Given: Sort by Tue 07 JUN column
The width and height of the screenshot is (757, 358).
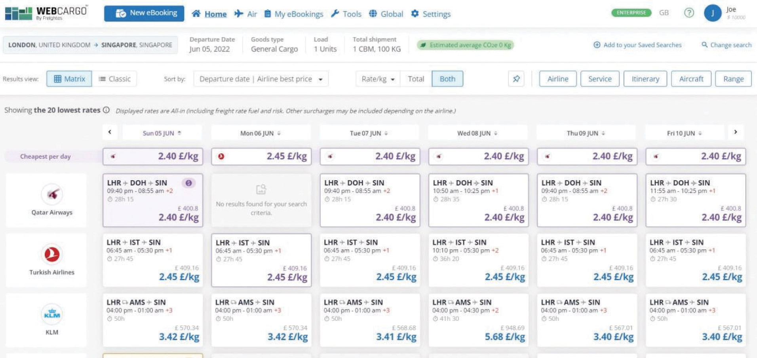Looking at the screenshot, I should tap(369, 133).
